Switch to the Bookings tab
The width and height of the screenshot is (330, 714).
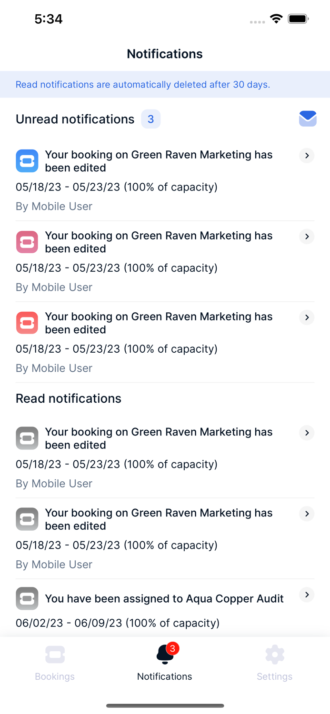click(54, 662)
